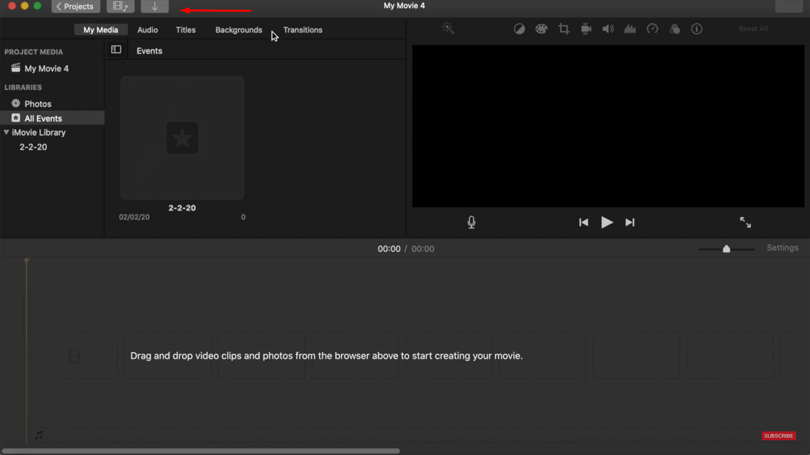810x455 pixels.
Task: Select the cropping tool
Action: point(564,29)
